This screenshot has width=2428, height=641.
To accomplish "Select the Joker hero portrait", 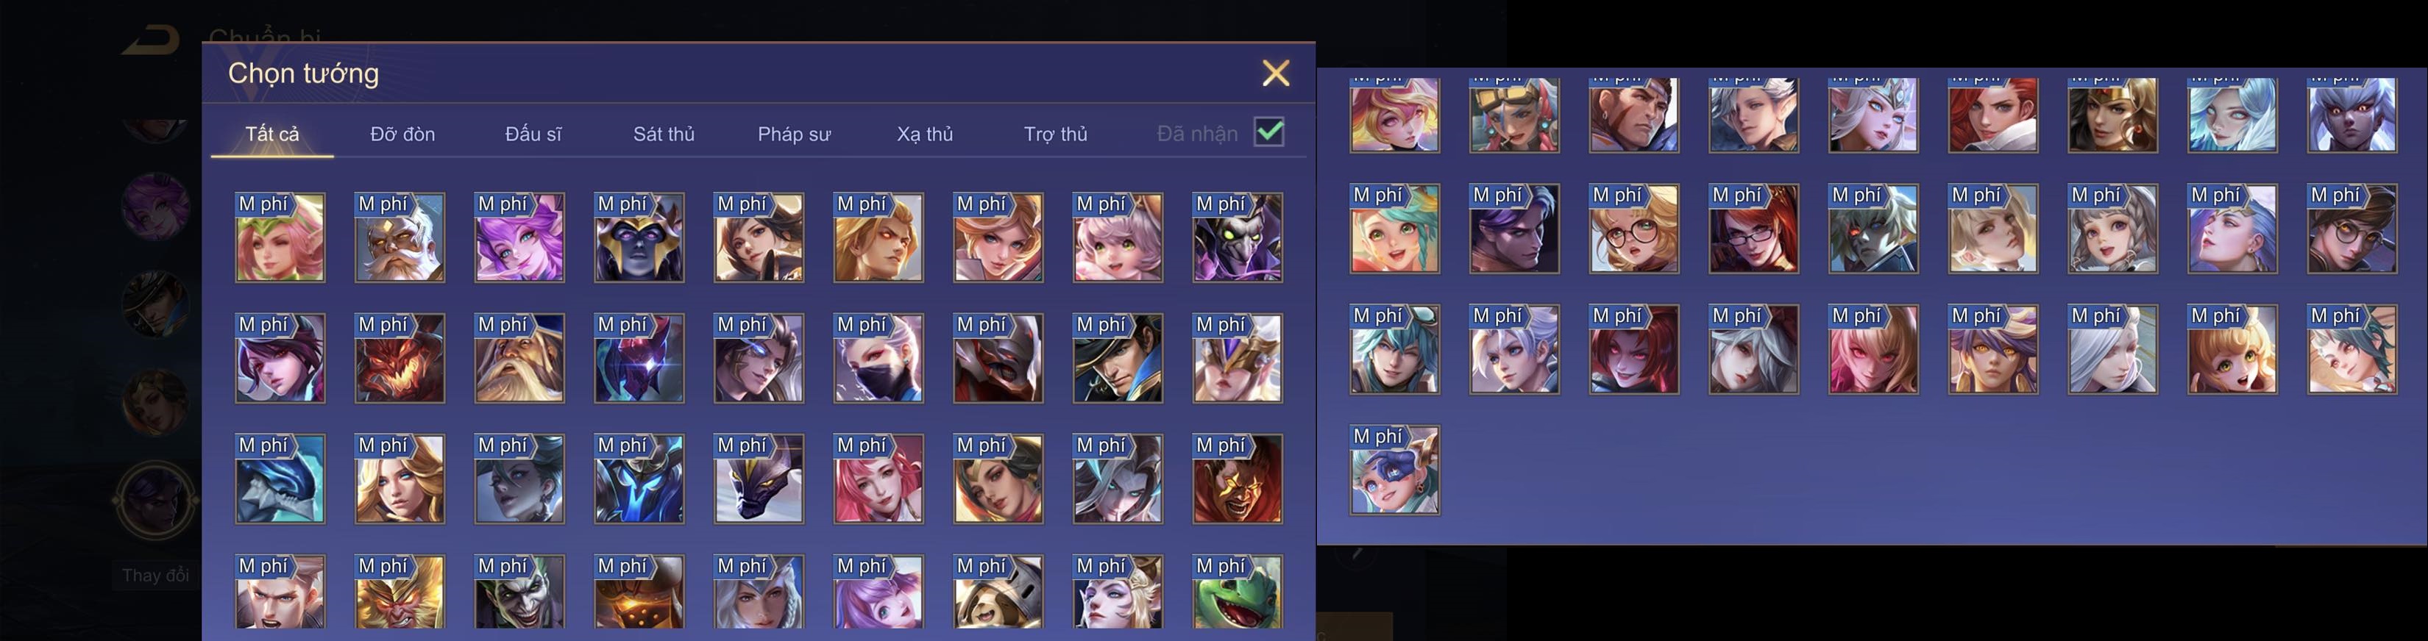I will tap(519, 591).
